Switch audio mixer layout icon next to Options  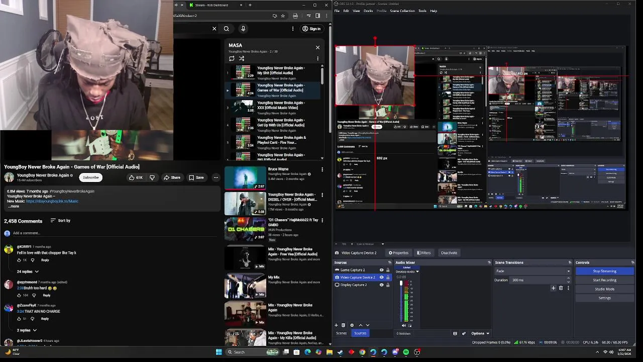pyautogui.click(x=455, y=333)
